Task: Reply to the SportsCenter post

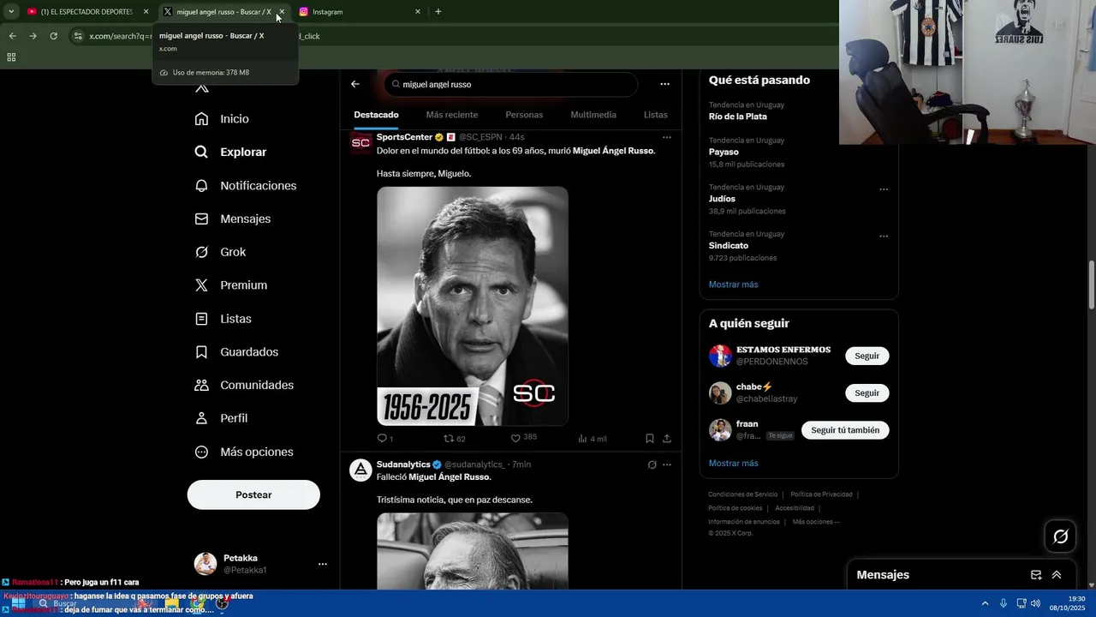Action: click(384, 438)
